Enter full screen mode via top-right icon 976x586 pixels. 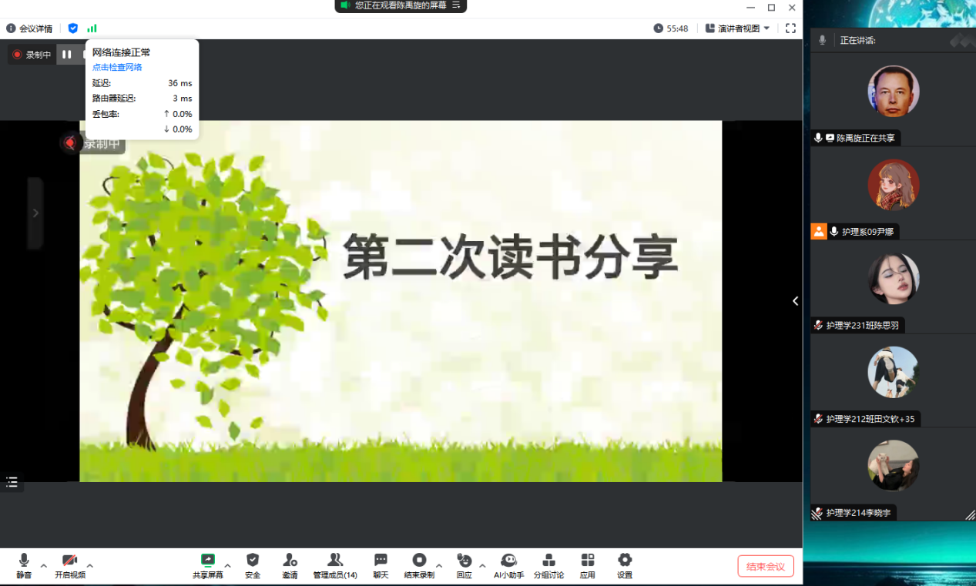click(x=790, y=28)
